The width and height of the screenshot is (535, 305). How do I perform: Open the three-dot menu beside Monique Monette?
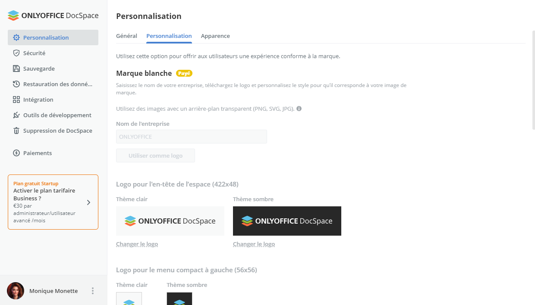click(92, 291)
